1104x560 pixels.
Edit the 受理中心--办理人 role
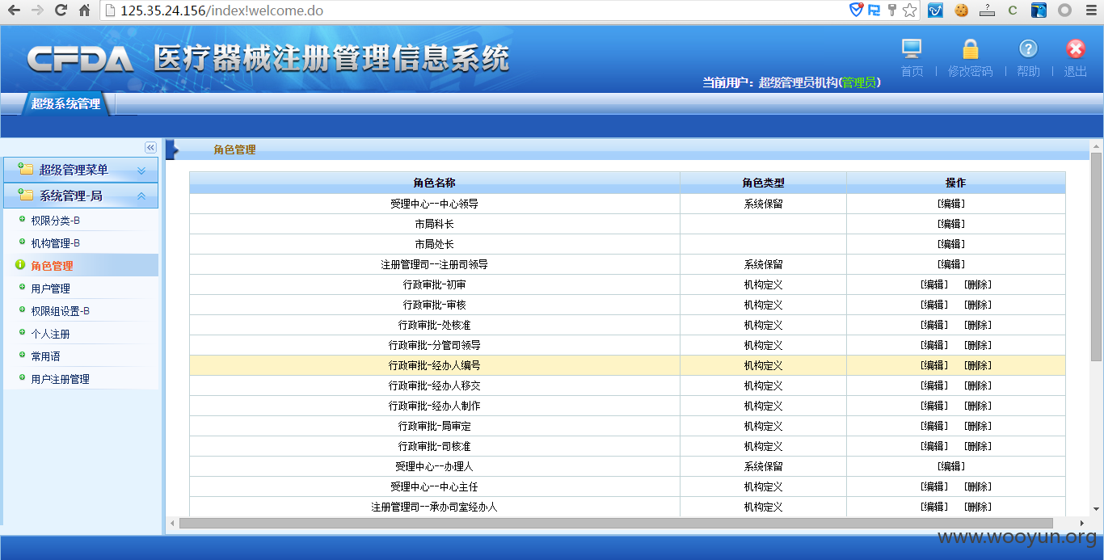coord(951,466)
